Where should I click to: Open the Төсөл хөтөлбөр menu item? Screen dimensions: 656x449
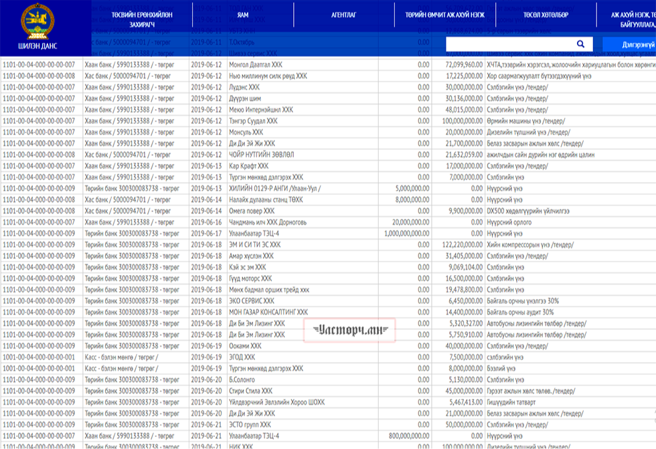(x=546, y=15)
